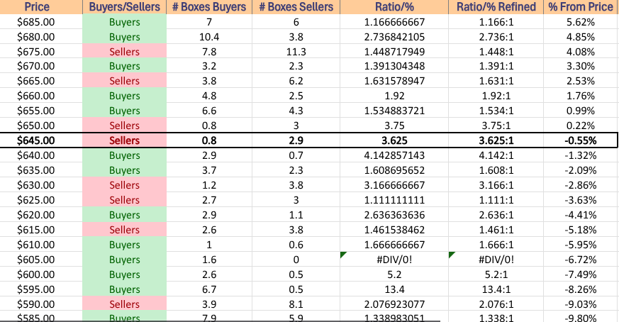Select the Ratio/% header cell
Screen dimensions: 619x322
click(x=394, y=6)
